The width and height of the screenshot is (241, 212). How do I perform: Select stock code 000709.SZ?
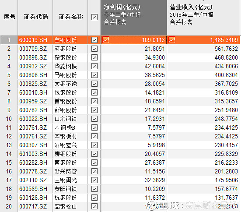point(33,49)
